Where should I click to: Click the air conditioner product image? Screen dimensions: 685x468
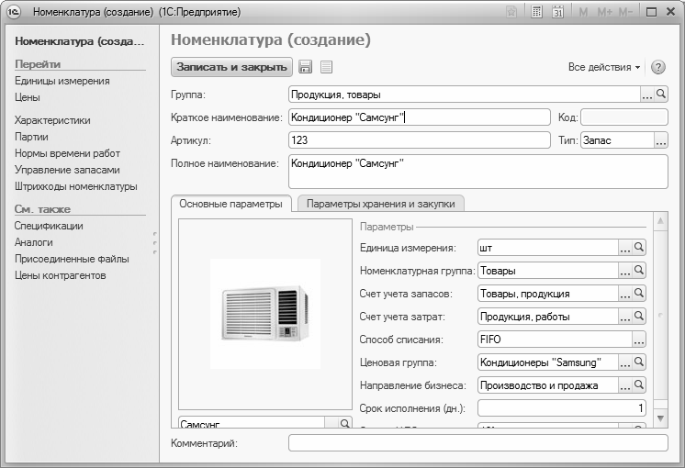pos(265,314)
